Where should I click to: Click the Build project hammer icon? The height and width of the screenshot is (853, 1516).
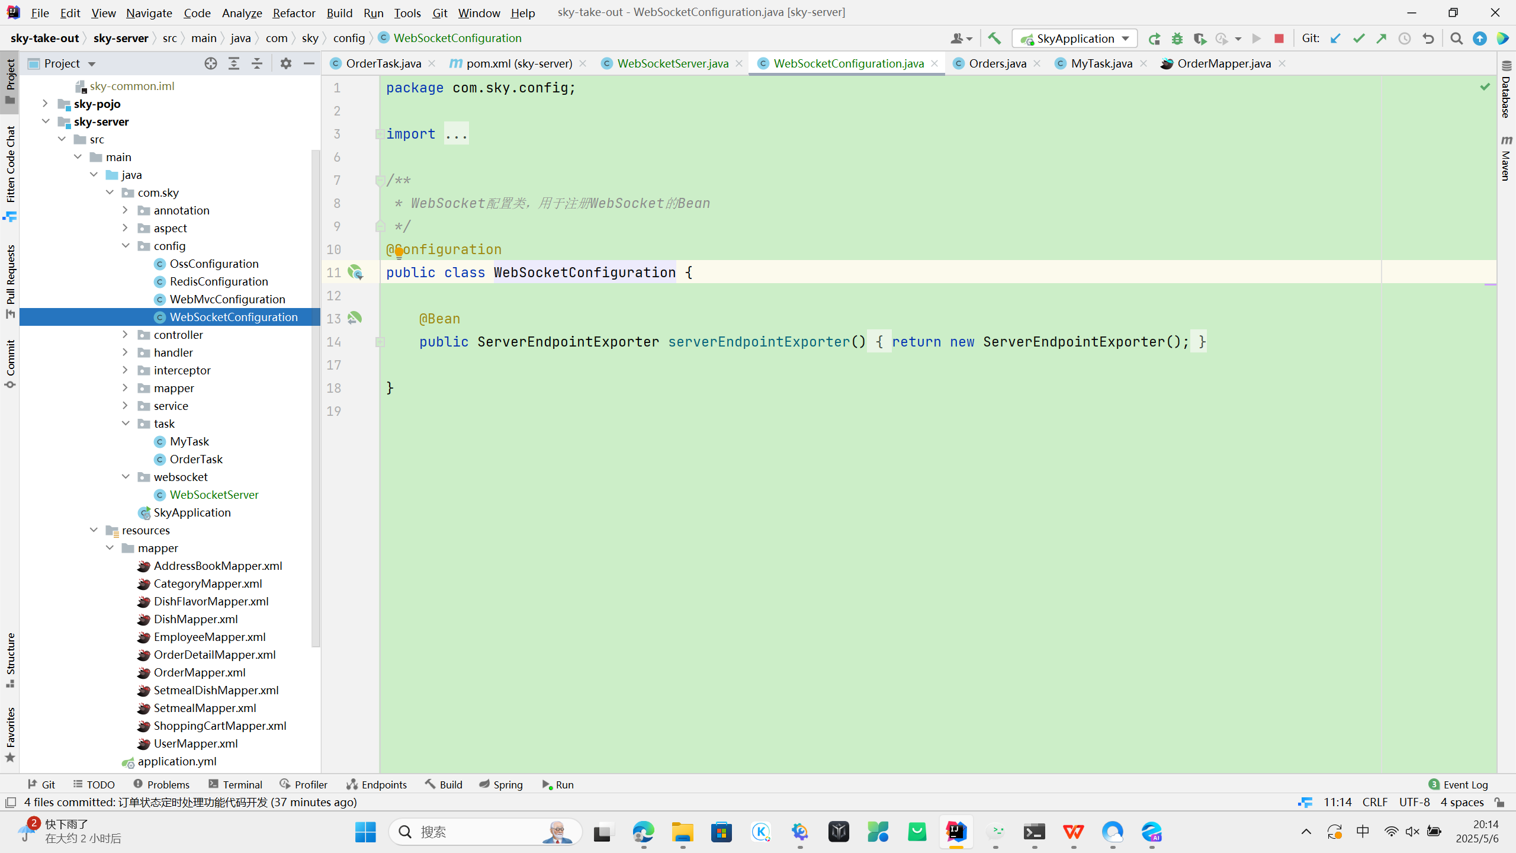point(994,39)
